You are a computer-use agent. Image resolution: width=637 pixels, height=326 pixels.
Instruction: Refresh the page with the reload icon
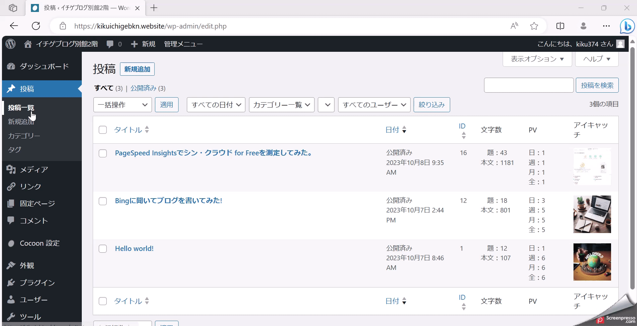36,26
